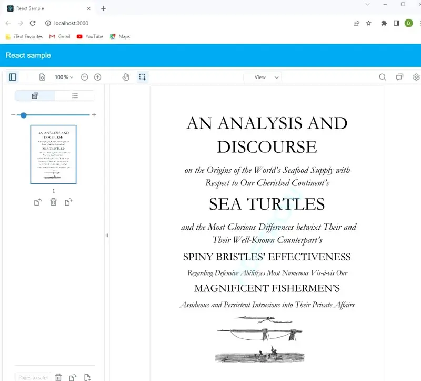View site information icon
Viewport: 421px width, 381px height.
[48, 23]
